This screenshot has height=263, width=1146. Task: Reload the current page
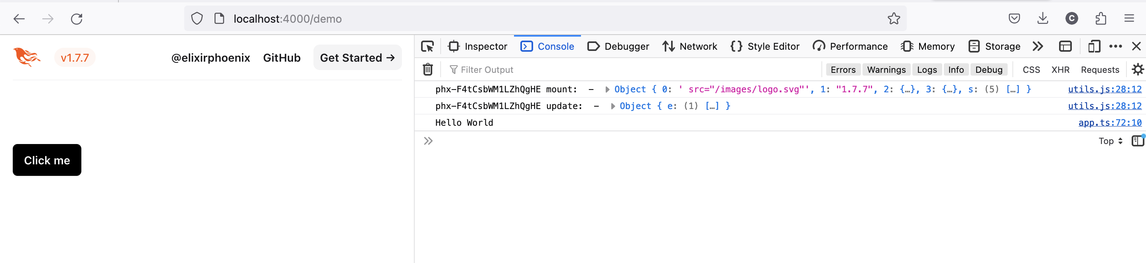click(77, 19)
